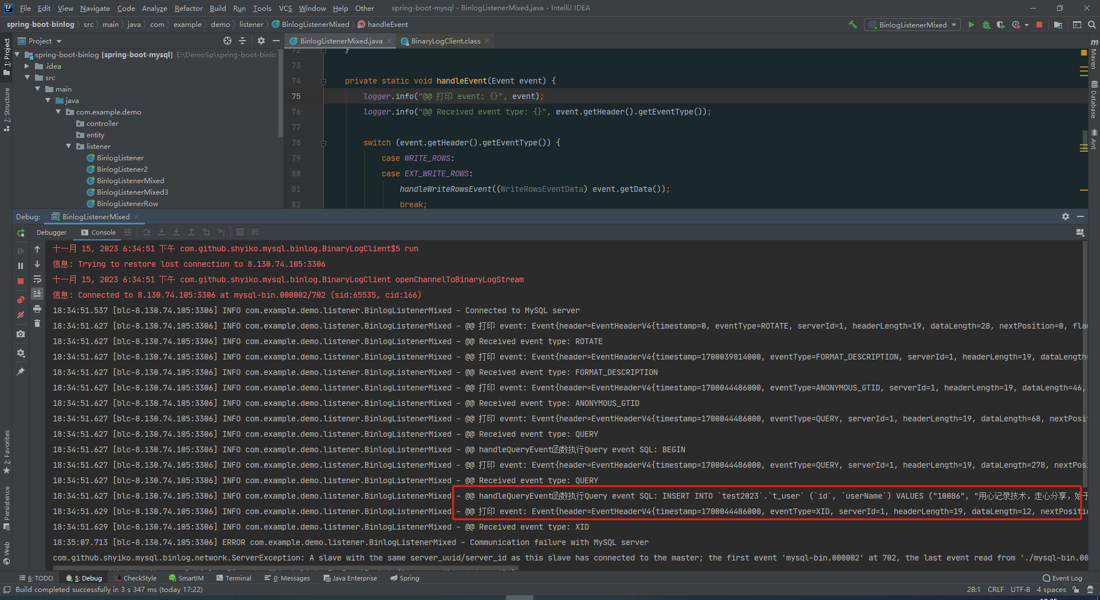This screenshot has height=600, width=1100.
Task: Select BinlogListenerRow in the project tree
Action: pyautogui.click(x=127, y=204)
